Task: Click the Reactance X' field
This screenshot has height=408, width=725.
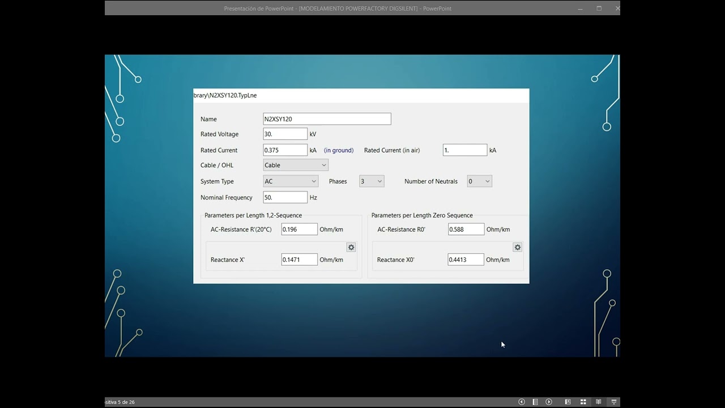Action: point(300,260)
